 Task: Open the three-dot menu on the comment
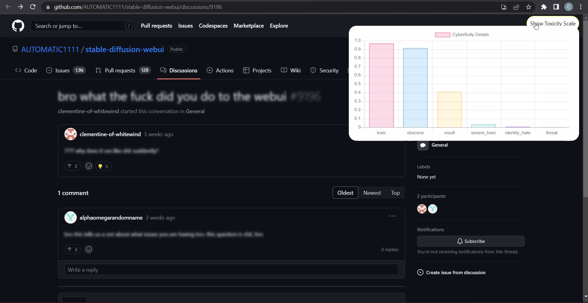click(392, 216)
